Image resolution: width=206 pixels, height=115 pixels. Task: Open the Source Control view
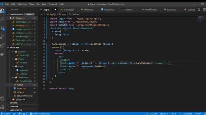2,28
